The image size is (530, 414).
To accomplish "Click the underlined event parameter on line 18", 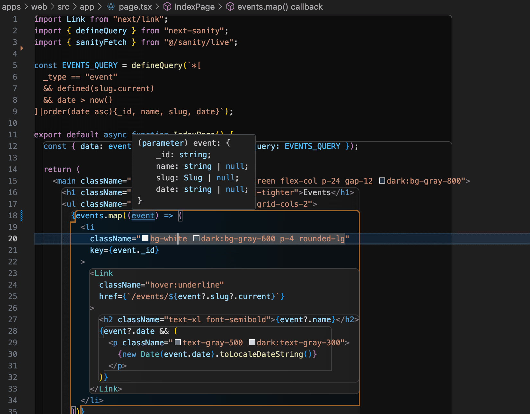I will 143,216.
